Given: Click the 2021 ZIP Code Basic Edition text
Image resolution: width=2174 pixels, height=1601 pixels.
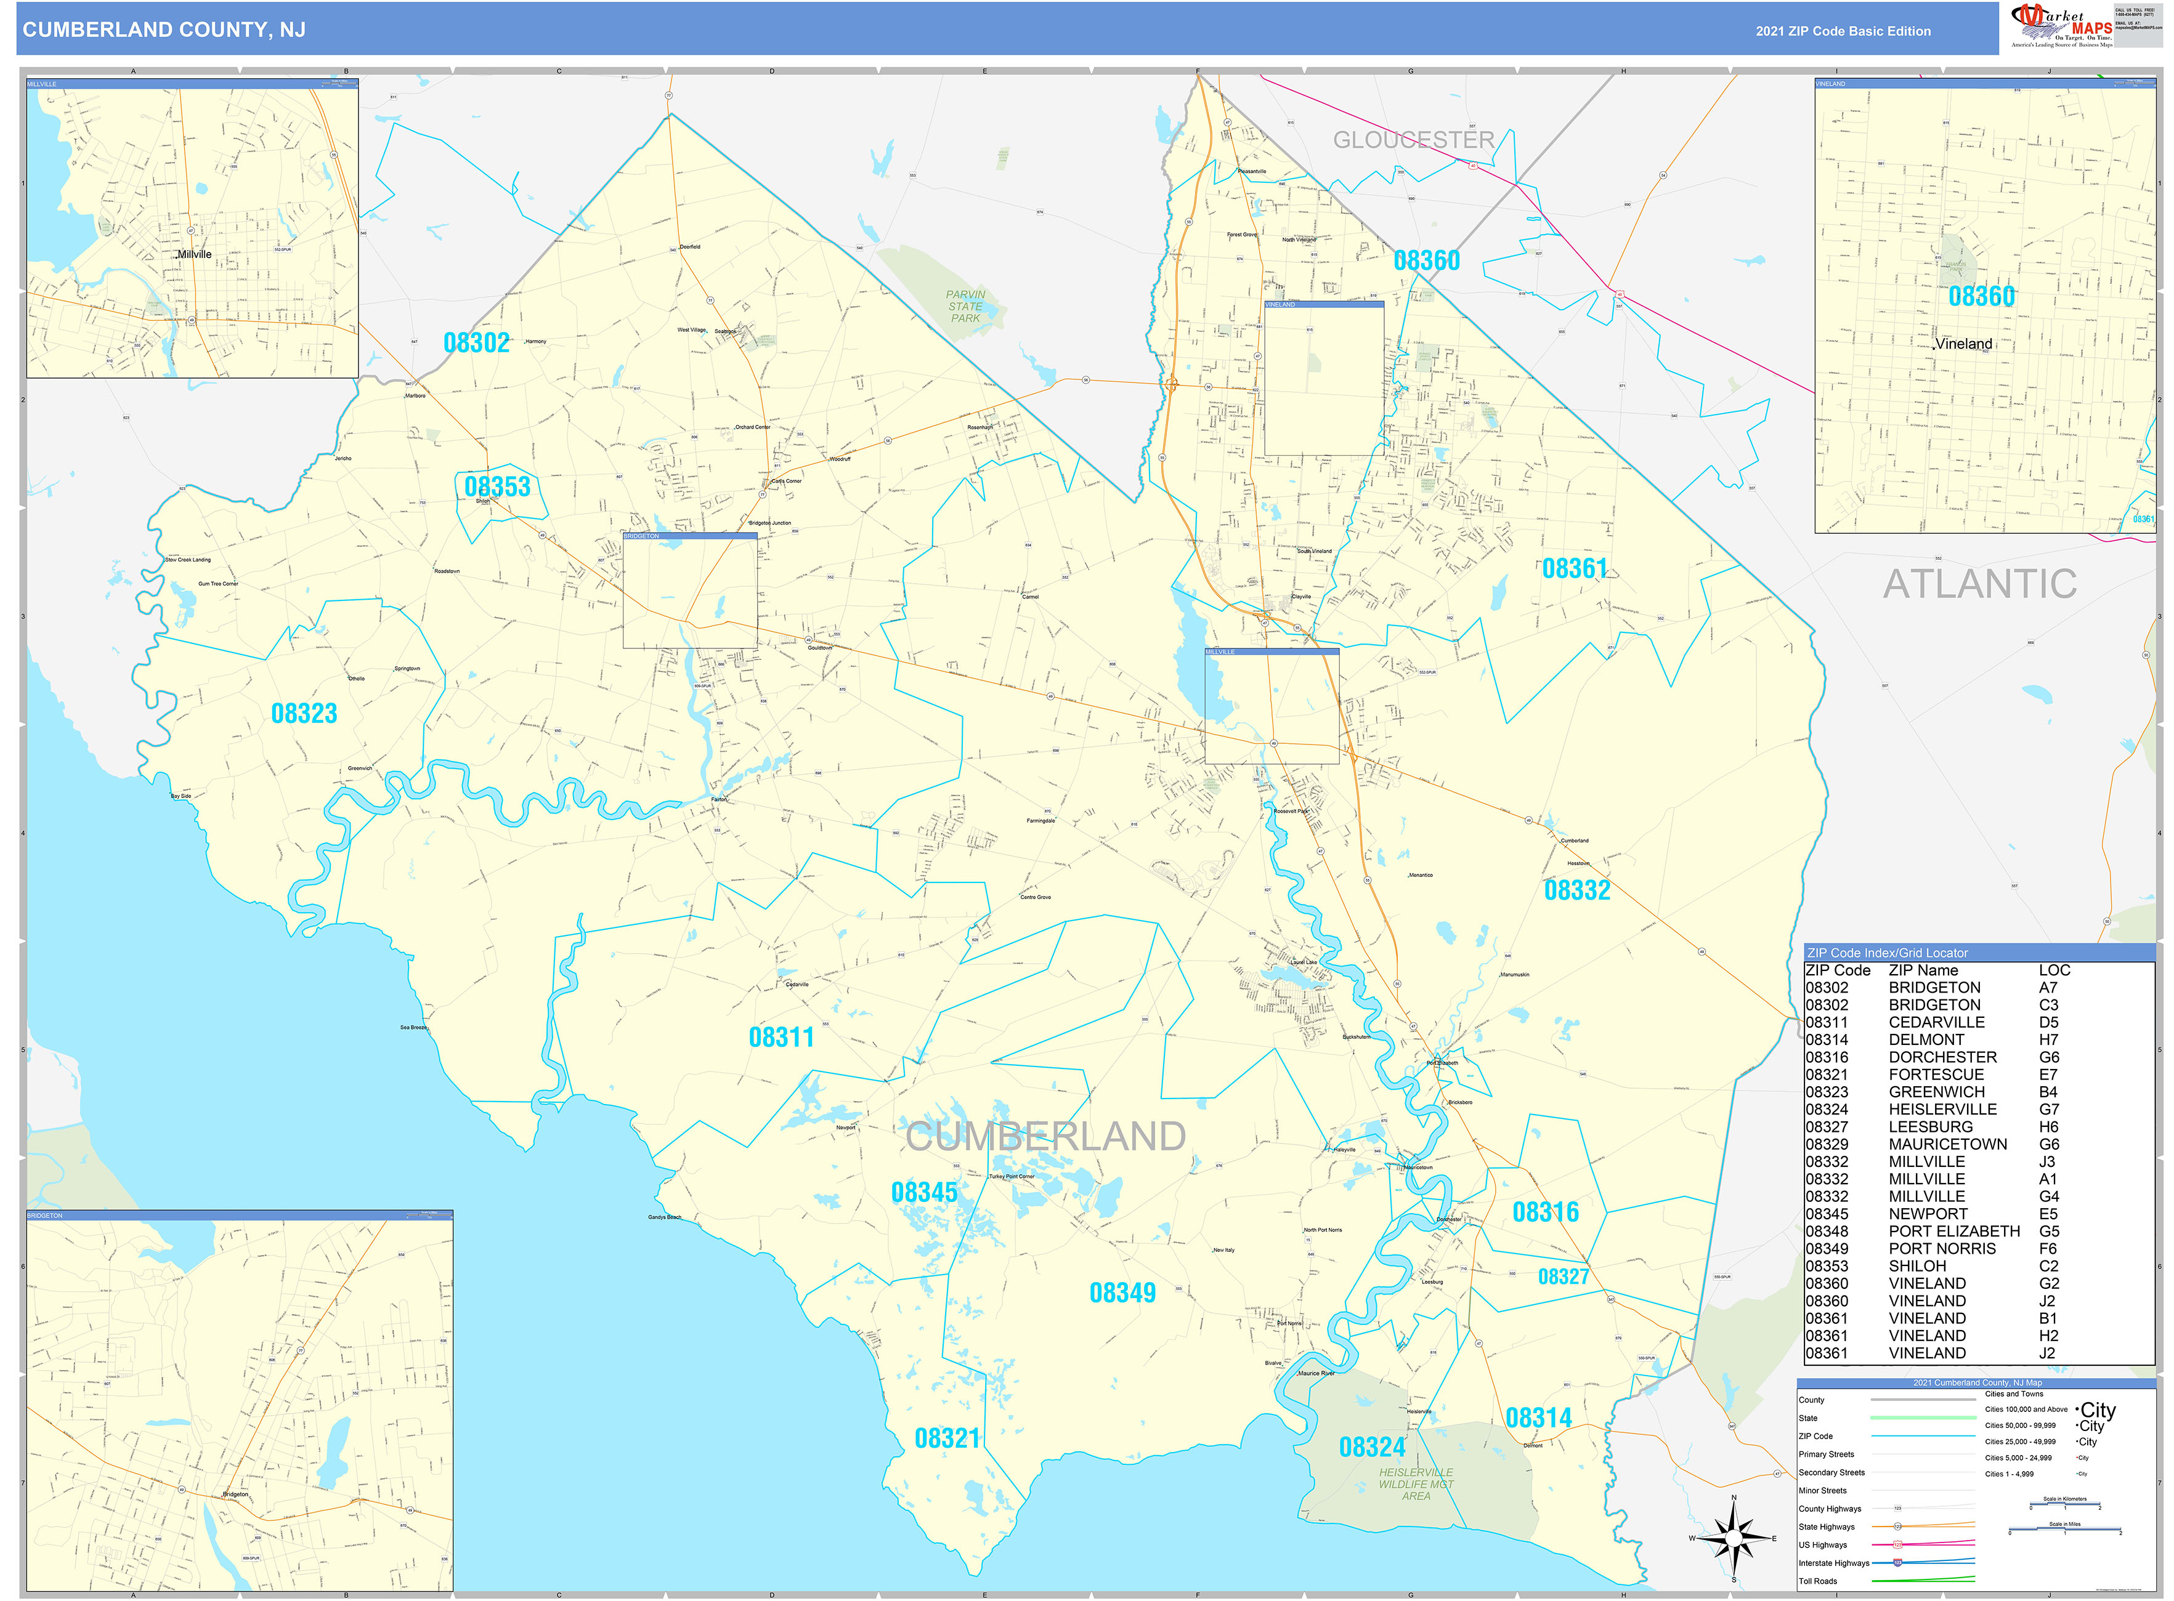Looking at the screenshot, I should [x=1843, y=31].
